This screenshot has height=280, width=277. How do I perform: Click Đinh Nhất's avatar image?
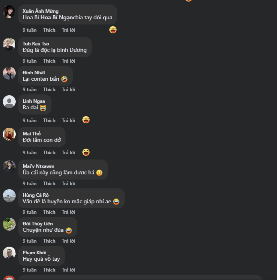pyautogui.click(x=9, y=73)
